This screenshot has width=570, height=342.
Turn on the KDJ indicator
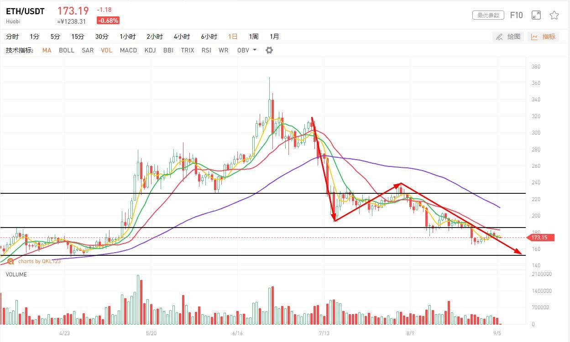click(x=150, y=50)
